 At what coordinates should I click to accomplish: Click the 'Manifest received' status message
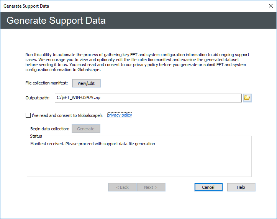point(92,144)
